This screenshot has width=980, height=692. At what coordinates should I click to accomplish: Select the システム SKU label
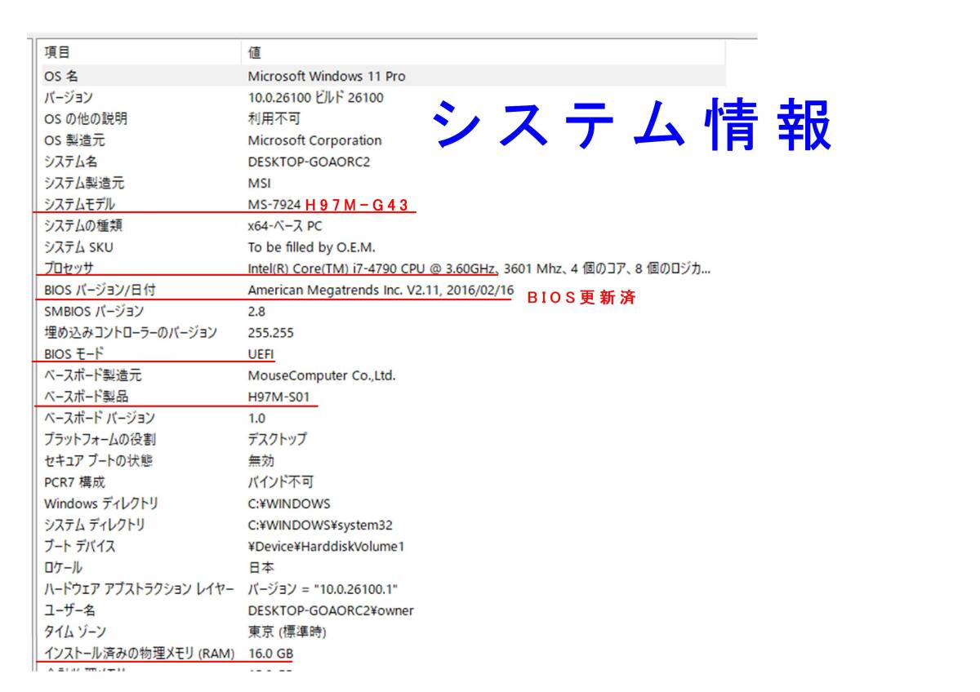(x=78, y=247)
